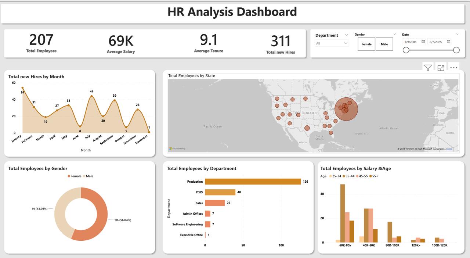Click the start date field showing 1/9/2006
Screen dimensions: 470x258
pyautogui.click(x=411, y=42)
